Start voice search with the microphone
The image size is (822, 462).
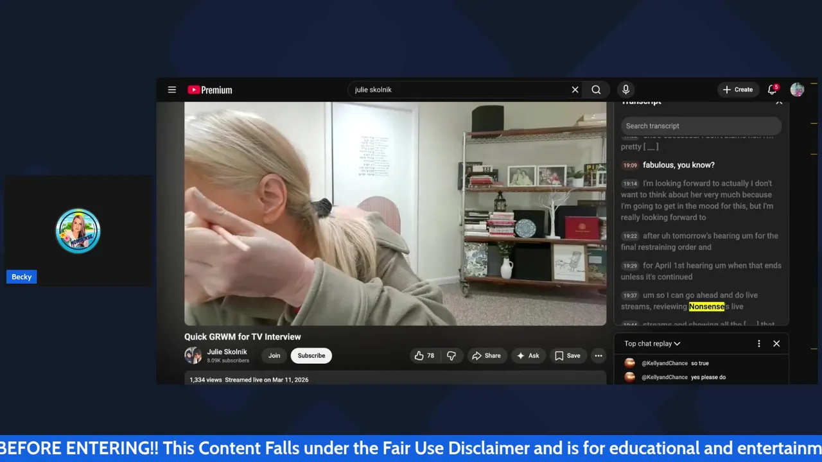click(x=625, y=90)
